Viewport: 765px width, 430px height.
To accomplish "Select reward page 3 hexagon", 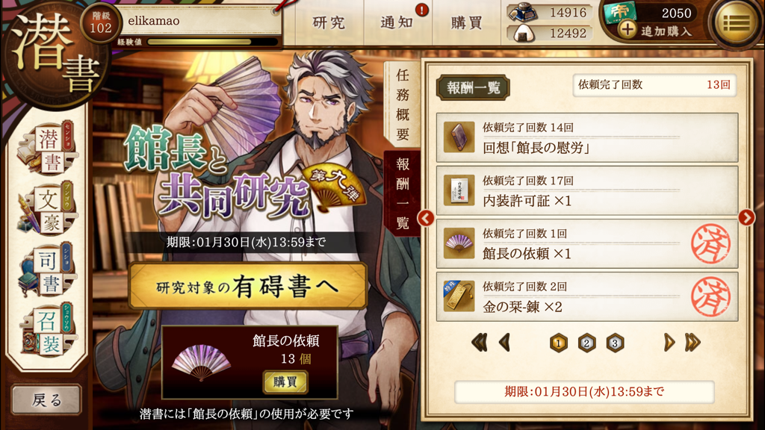I will (x=615, y=343).
